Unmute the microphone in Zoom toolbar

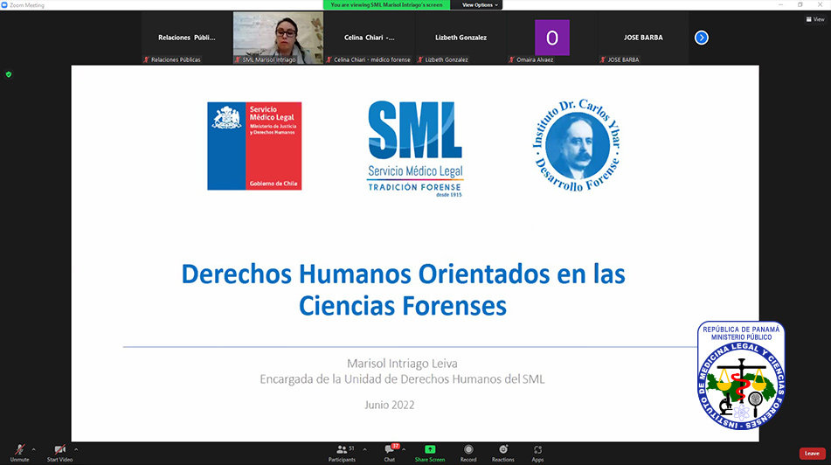(19, 453)
